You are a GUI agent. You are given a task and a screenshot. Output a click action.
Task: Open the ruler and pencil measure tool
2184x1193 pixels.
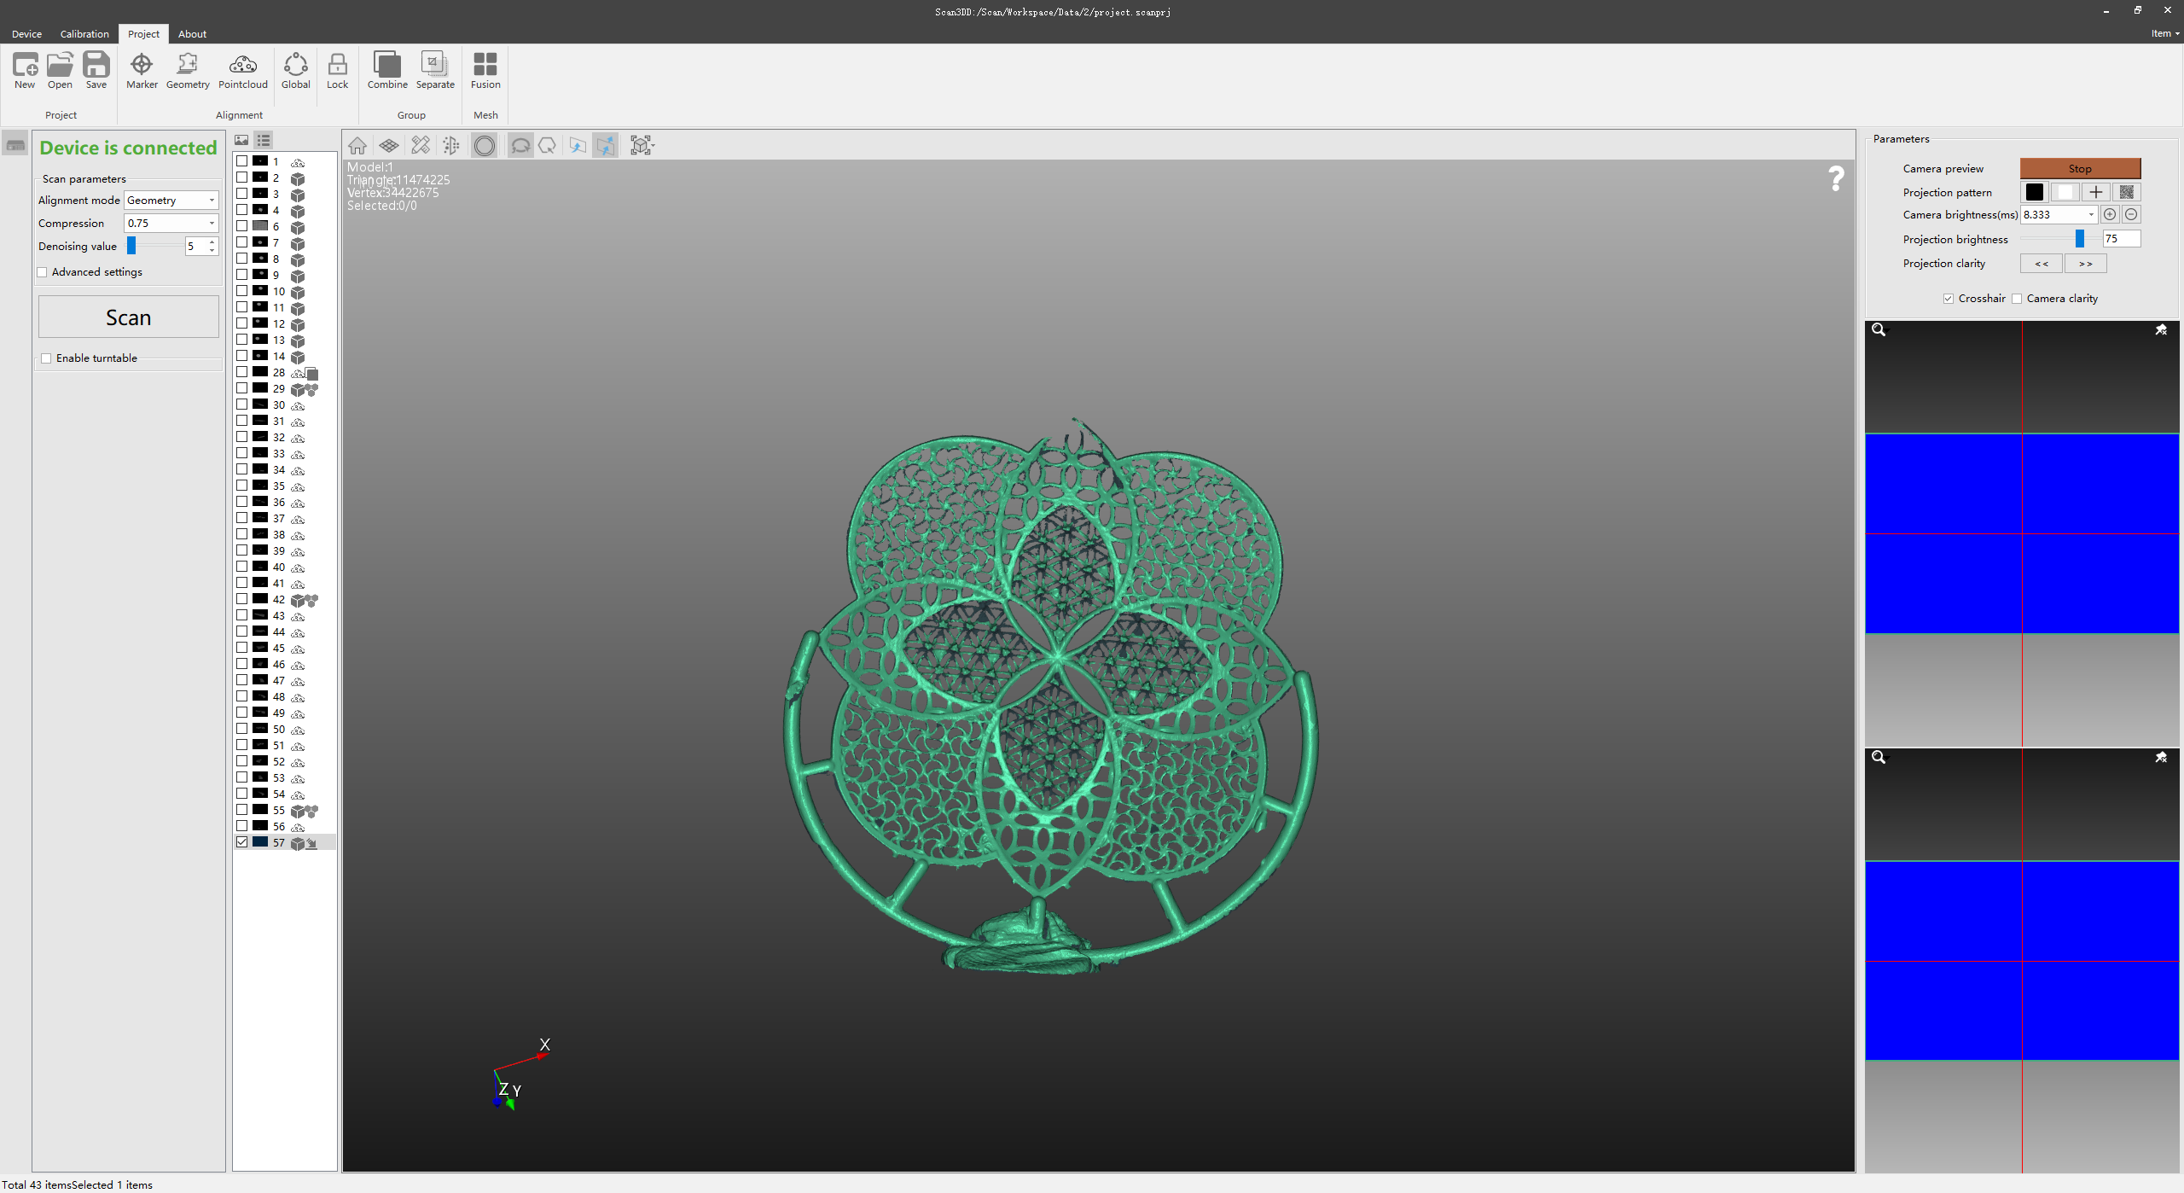pyautogui.click(x=421, y=146)
